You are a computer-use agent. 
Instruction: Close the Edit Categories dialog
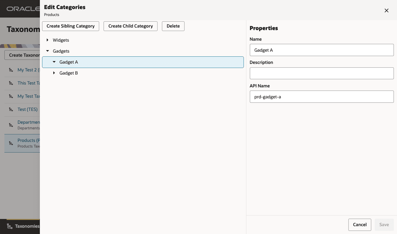(x=386, y=10)
